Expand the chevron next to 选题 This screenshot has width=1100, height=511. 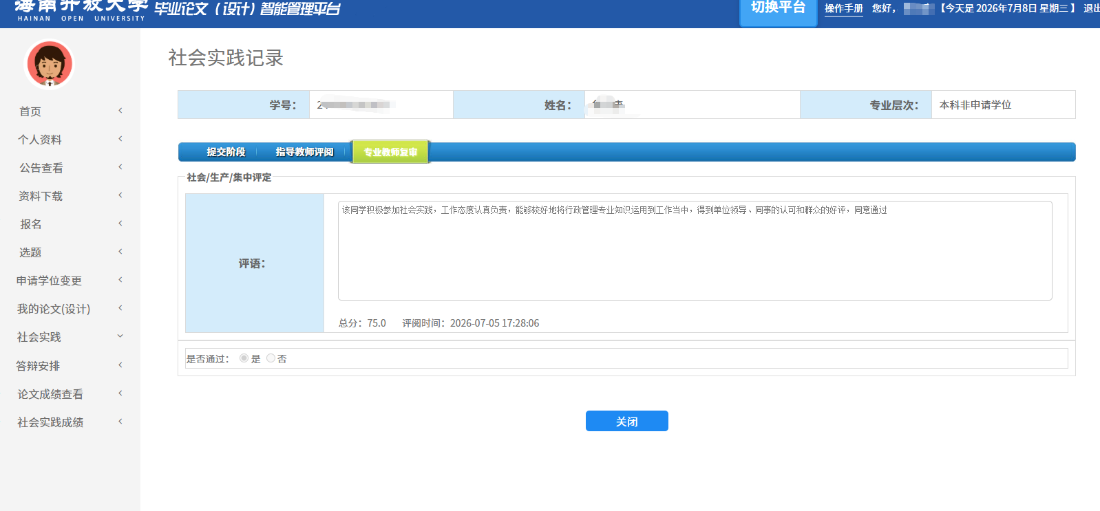tap(120, 252)
